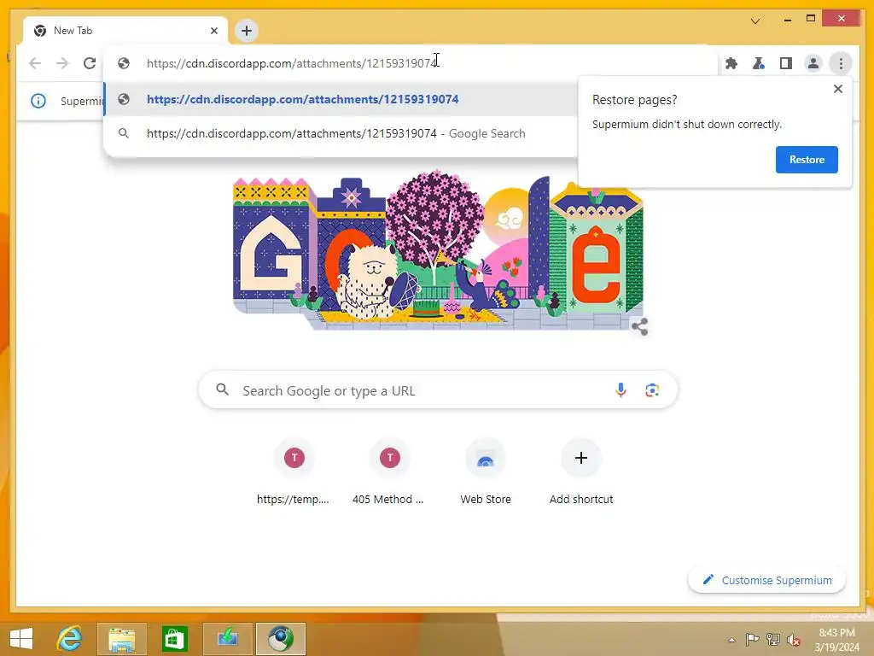
Task: Click the Search Google or type a URL box
Action: coord(438,389)
